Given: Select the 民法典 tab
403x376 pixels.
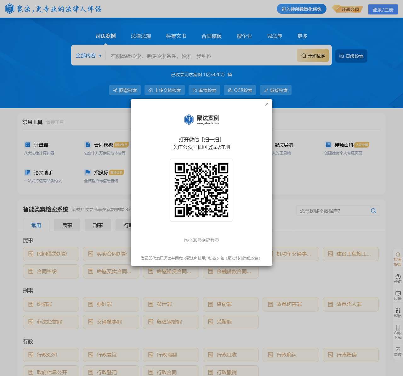Looking at the screenshot, I should pos(275,36).
